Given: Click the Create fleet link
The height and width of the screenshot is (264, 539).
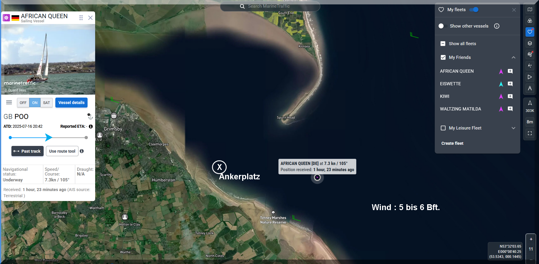Looking at the screenshot, I should click(x=452, y=143).
